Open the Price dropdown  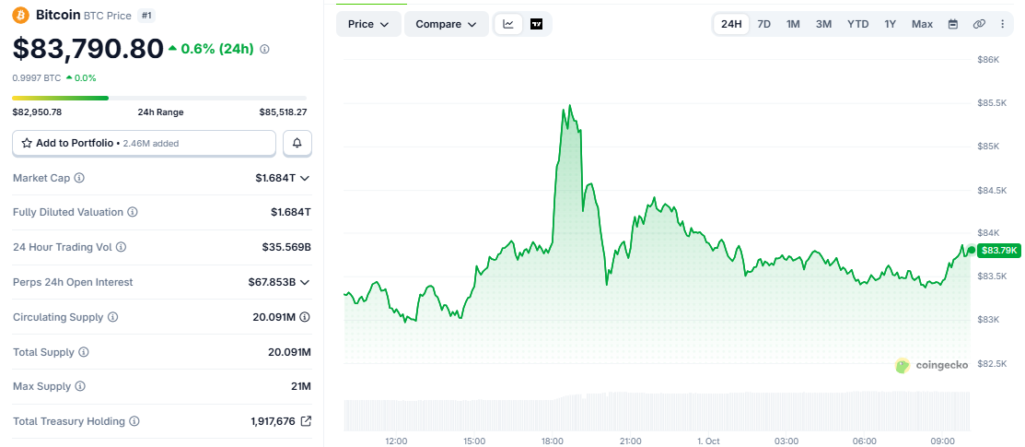368,24
